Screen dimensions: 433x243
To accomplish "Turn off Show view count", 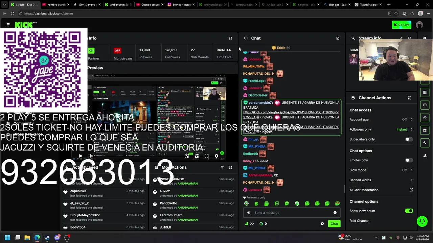I will tap(409, 211).
